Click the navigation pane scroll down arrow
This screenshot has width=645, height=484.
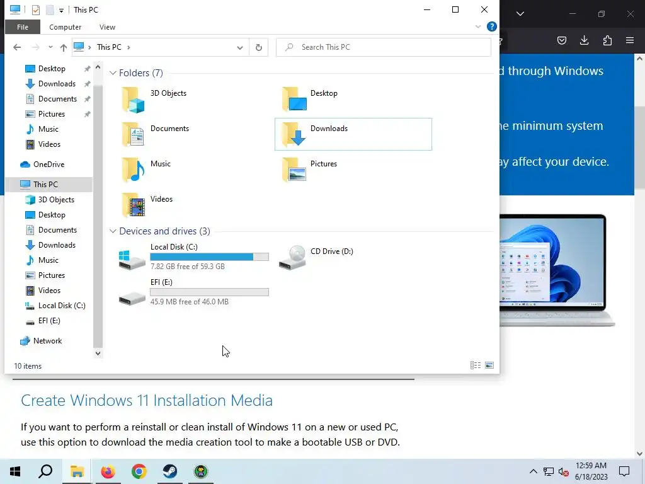tap(98, 353)
